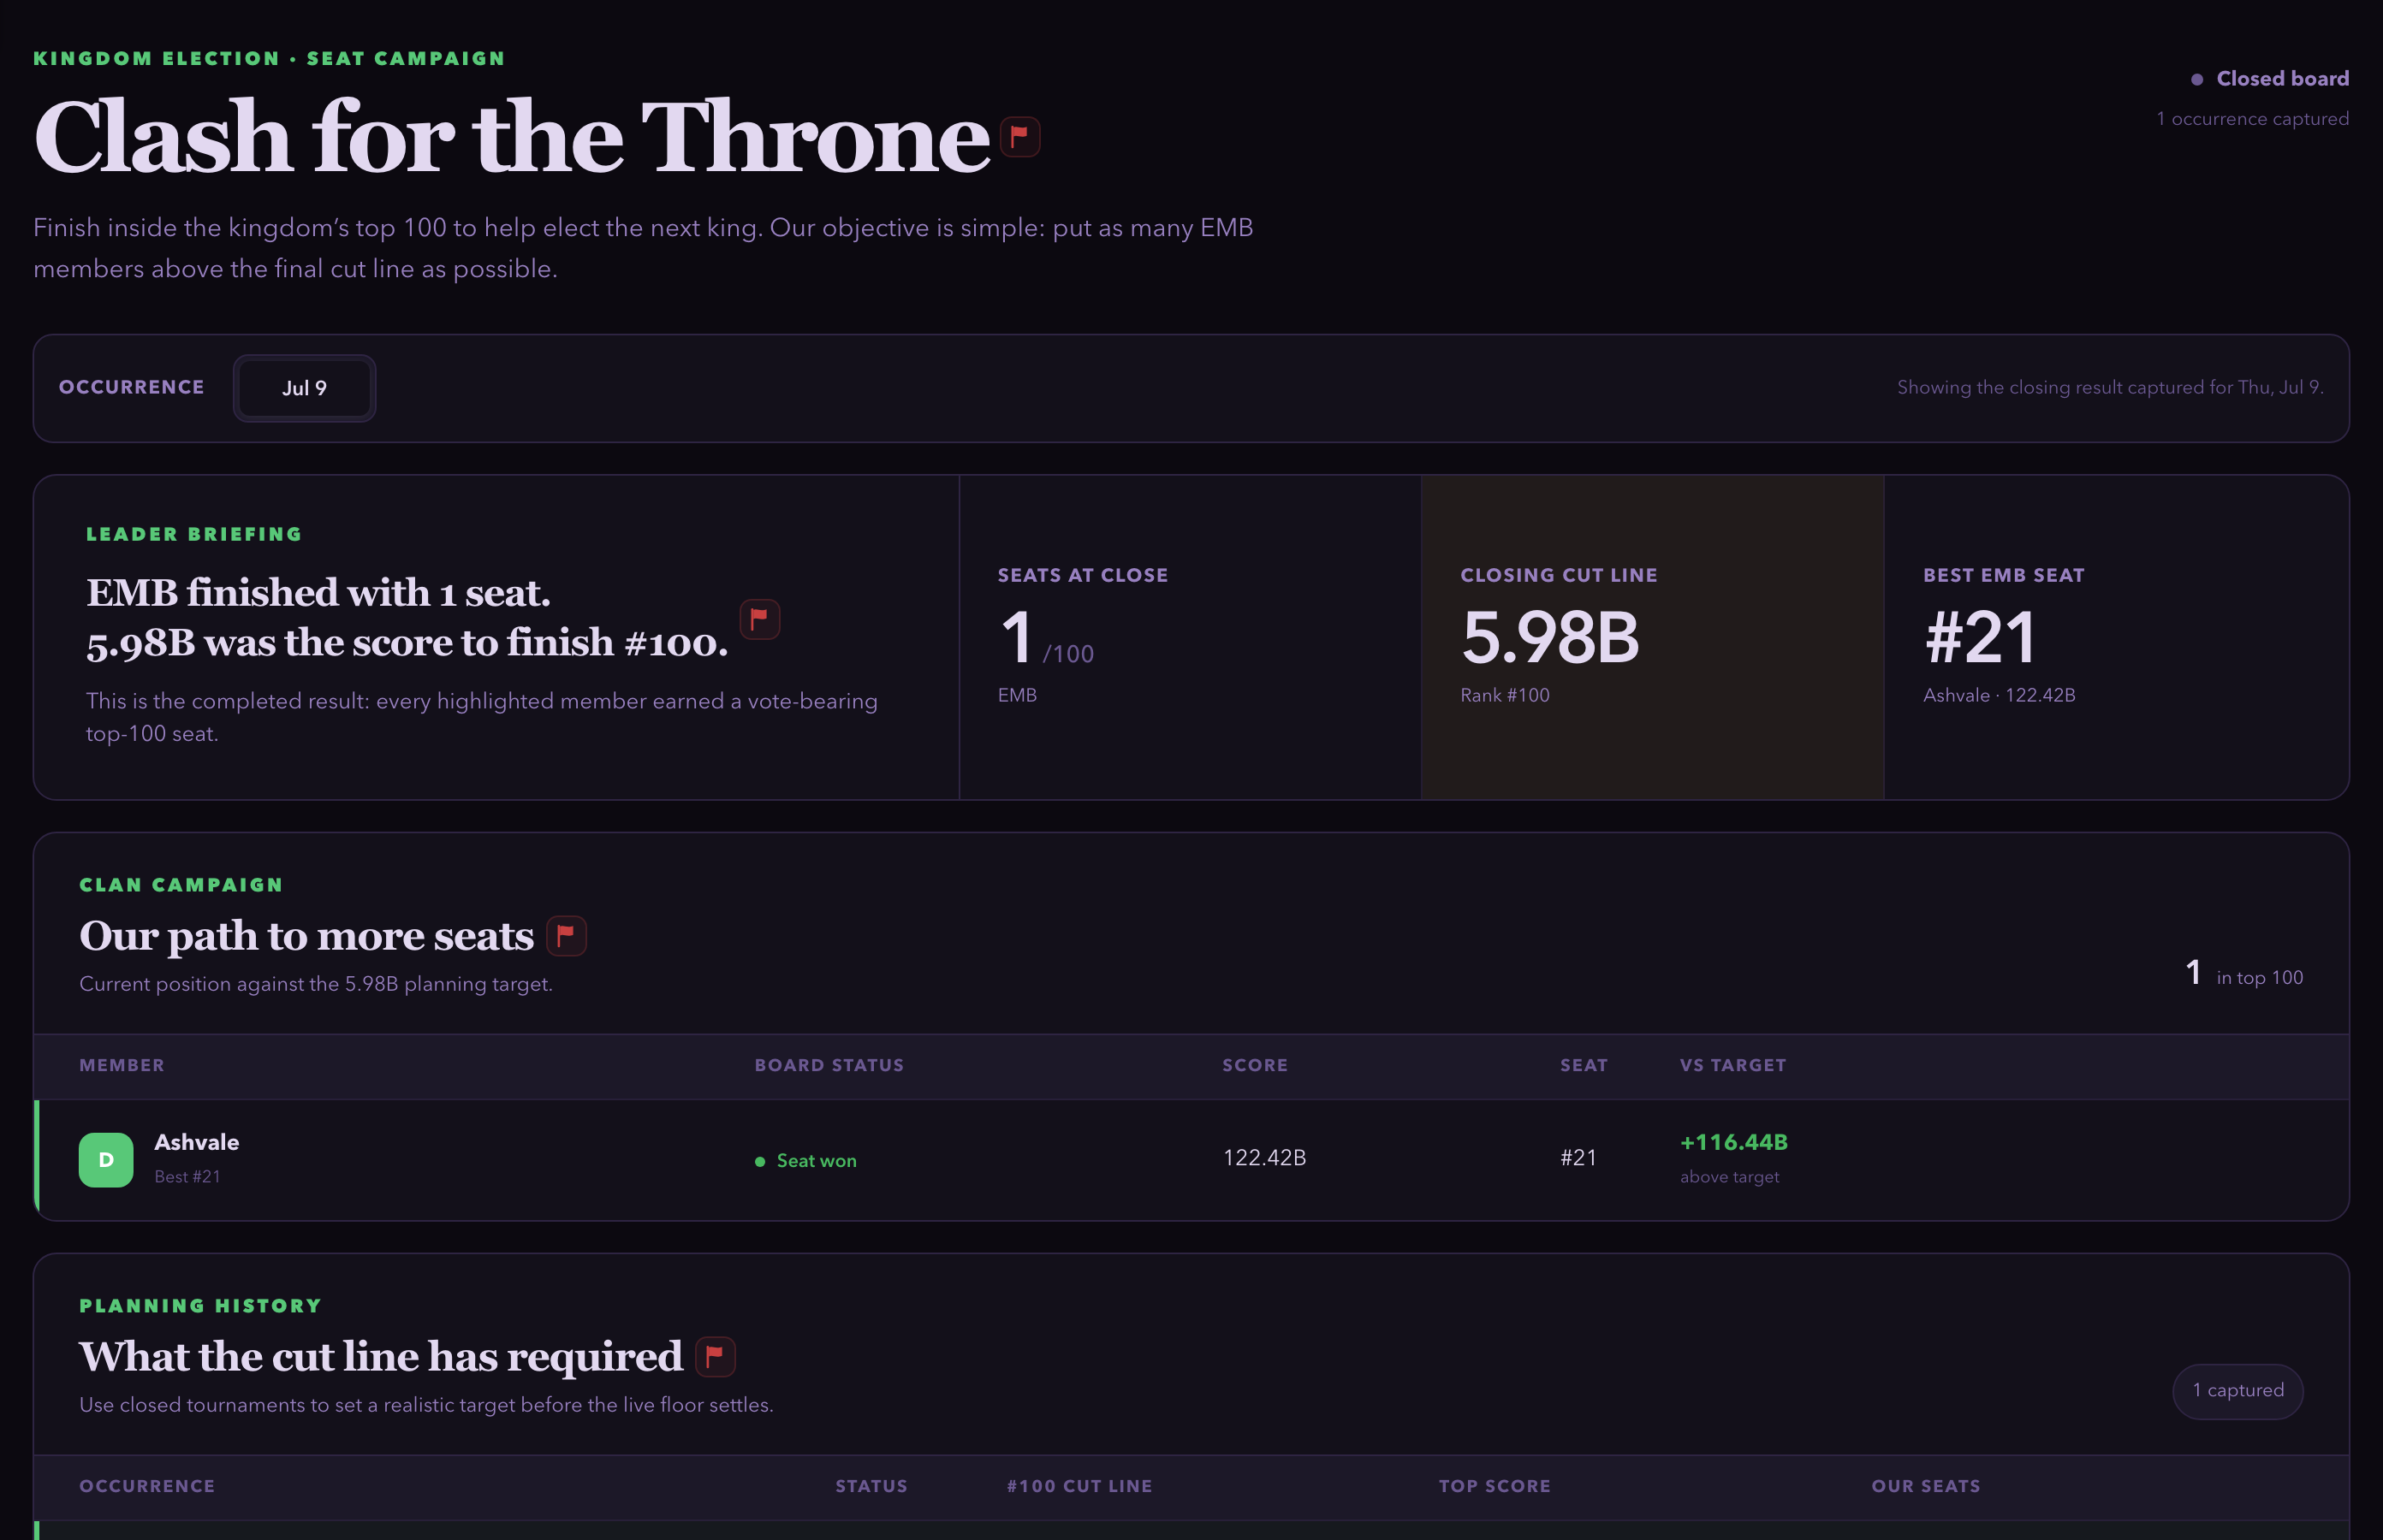Click the Seats at Close stat card
Viewport: 2383px width, 1540px height.
1190,637
